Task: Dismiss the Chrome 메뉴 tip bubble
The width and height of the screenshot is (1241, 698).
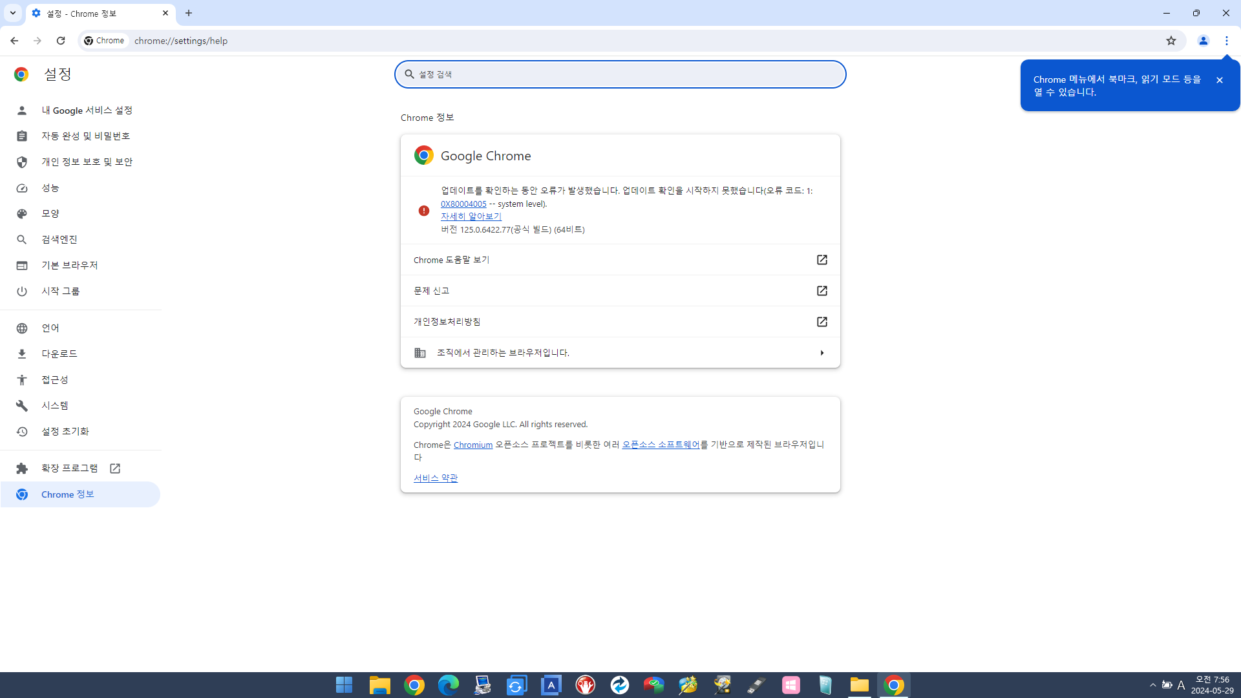Action: coord(1219,80)
